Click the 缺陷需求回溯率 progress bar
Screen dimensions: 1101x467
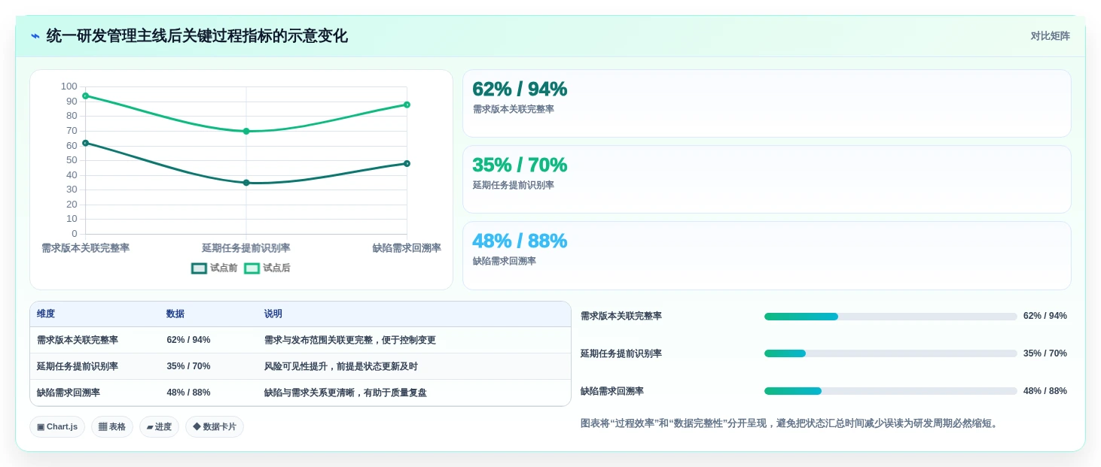pyautogui.click(x=890, y=391)
